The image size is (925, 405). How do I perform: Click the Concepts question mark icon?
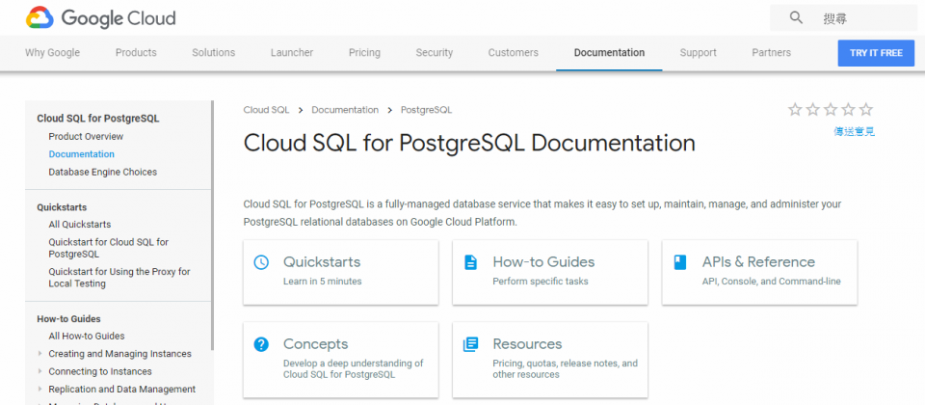click(261, 344)
